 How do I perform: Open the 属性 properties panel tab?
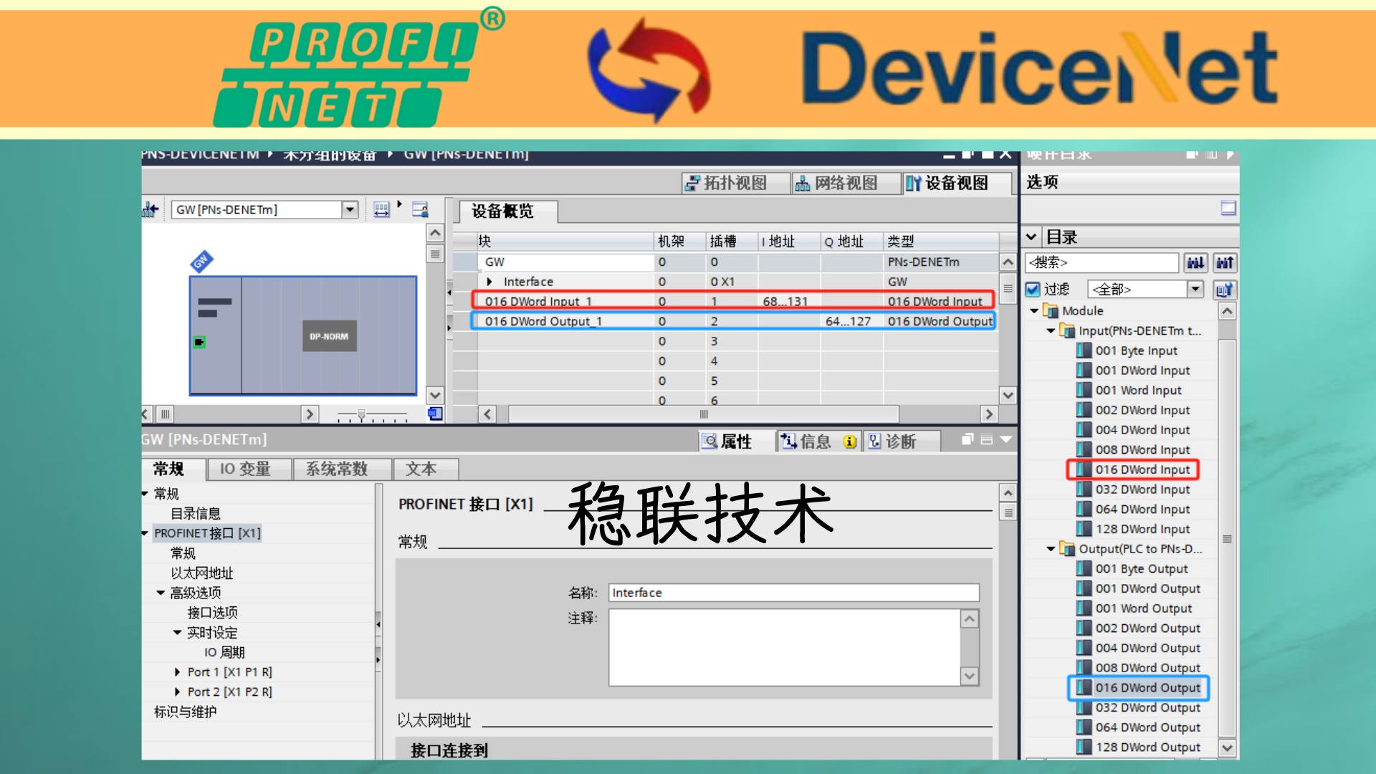pos(735,441)
